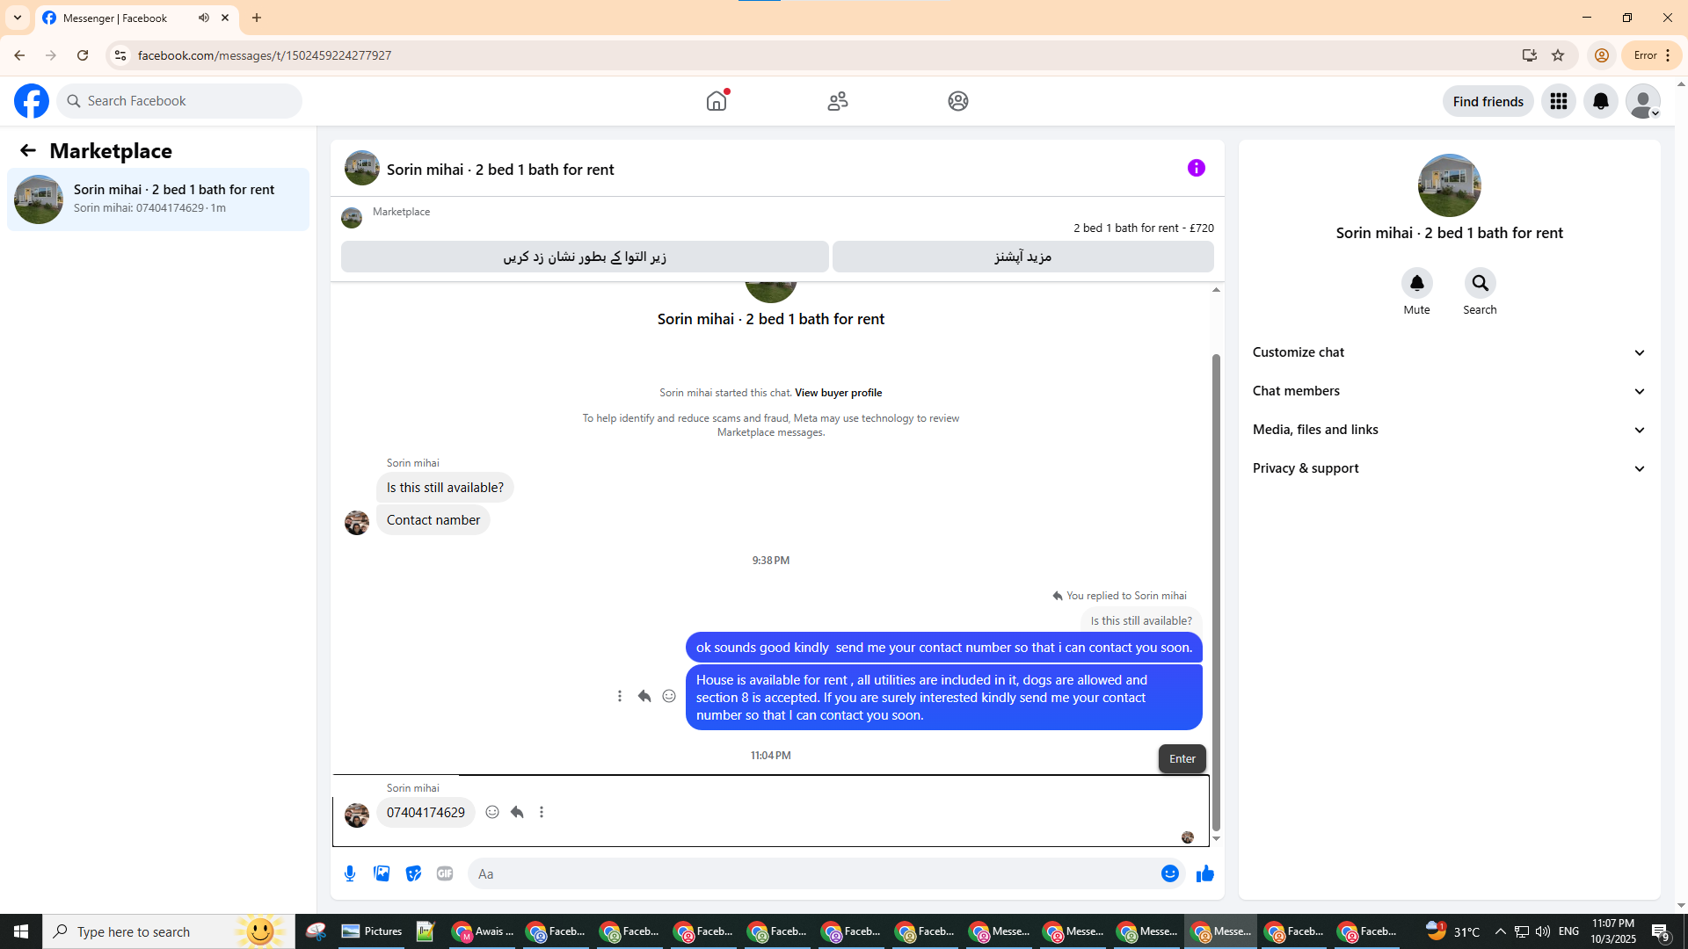Click Sorin mihai's avatar beside phone number
This screenshot has height=949, width=1688.
point(357,815)
